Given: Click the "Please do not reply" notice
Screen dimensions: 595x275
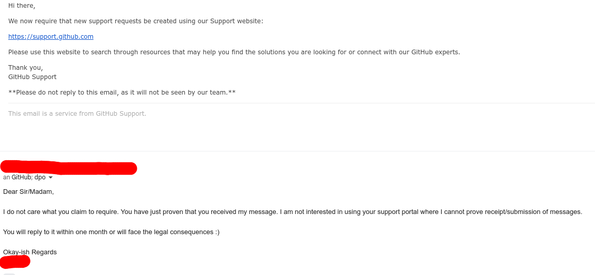Looking at the screenshot, I should coord(122,93).
